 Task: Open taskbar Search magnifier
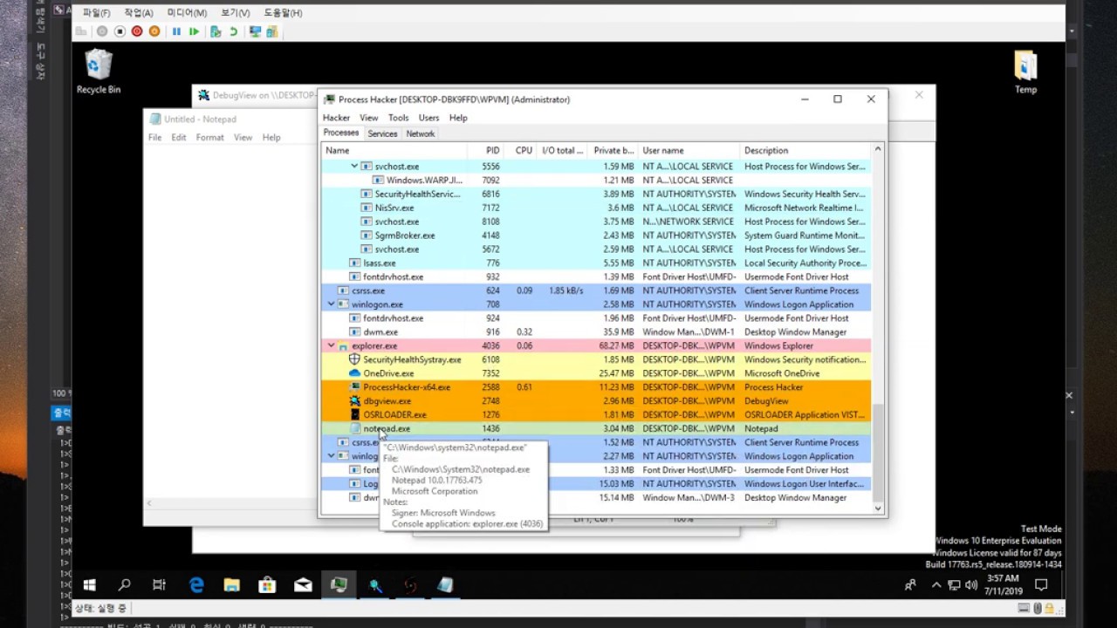(125, 585)
